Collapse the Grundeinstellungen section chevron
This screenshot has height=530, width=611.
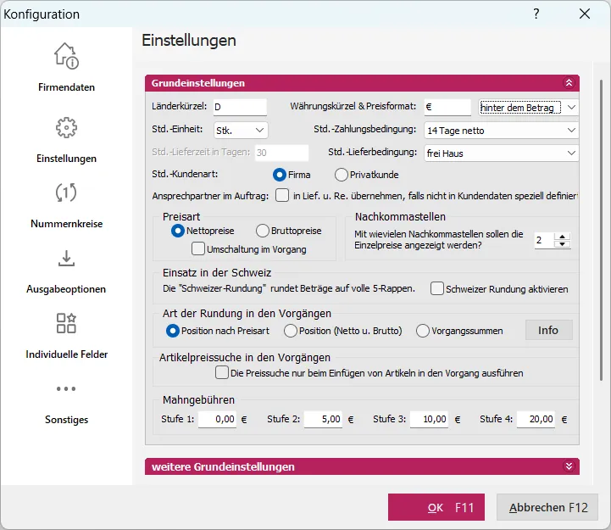tap(569, 83)
